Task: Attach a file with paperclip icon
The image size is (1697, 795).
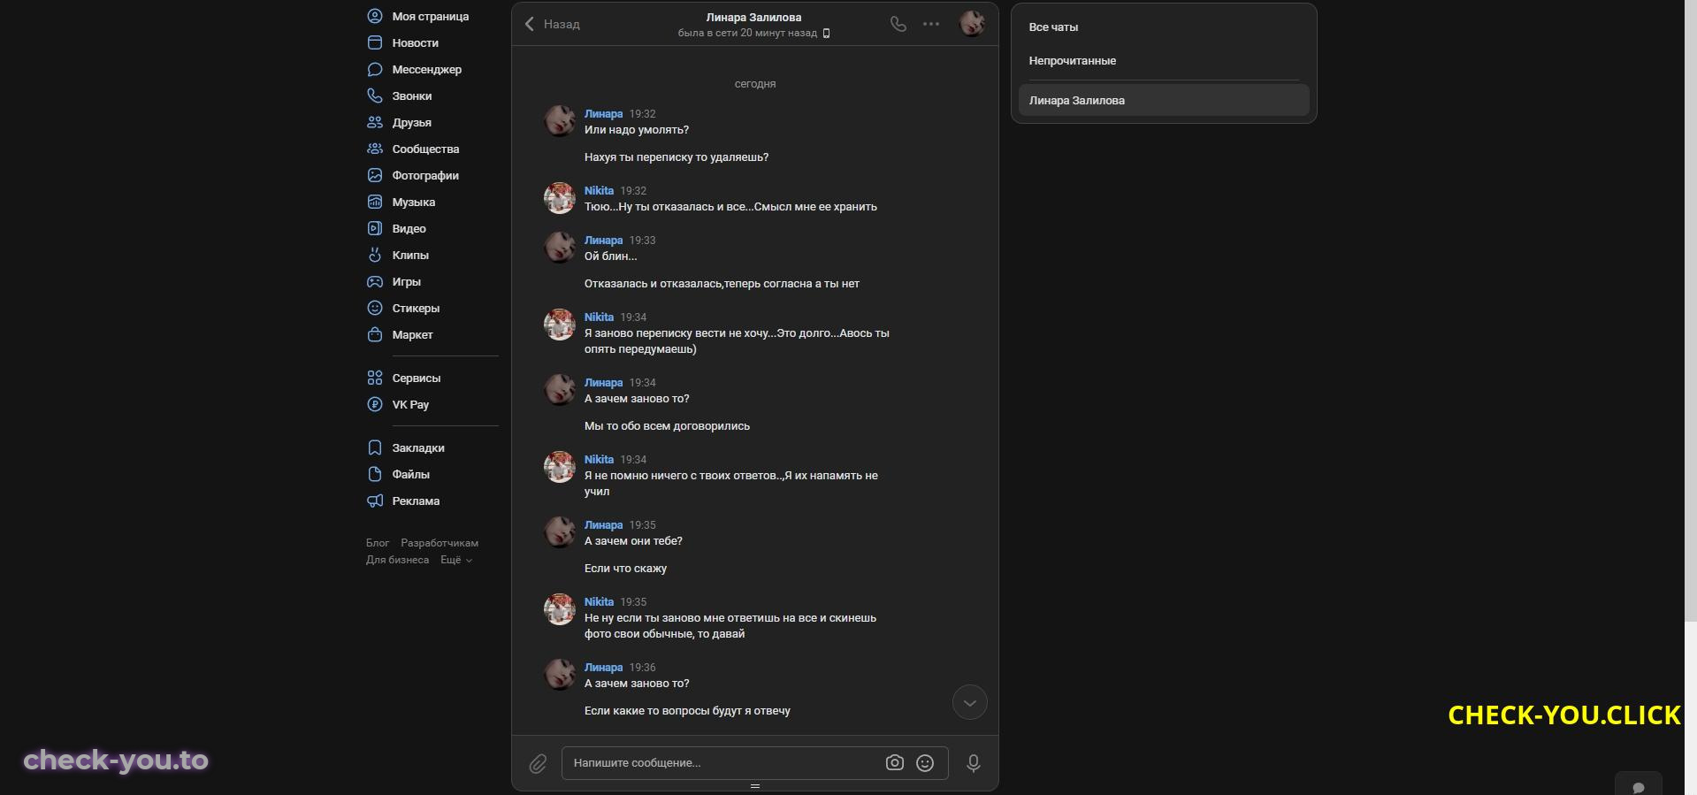Action: point(538,763)
